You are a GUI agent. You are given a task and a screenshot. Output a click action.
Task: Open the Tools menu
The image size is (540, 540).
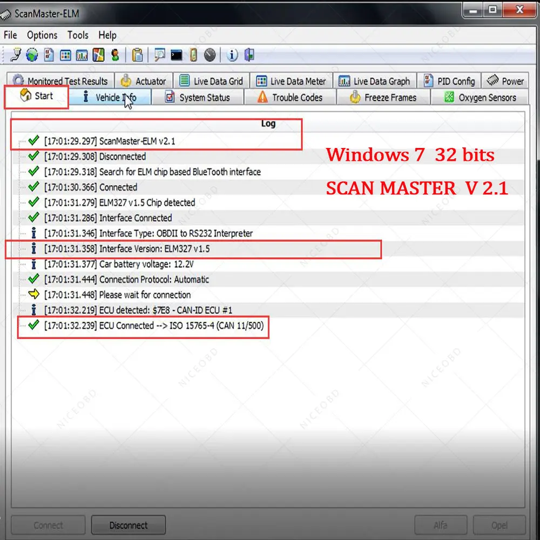coord(78,35)
